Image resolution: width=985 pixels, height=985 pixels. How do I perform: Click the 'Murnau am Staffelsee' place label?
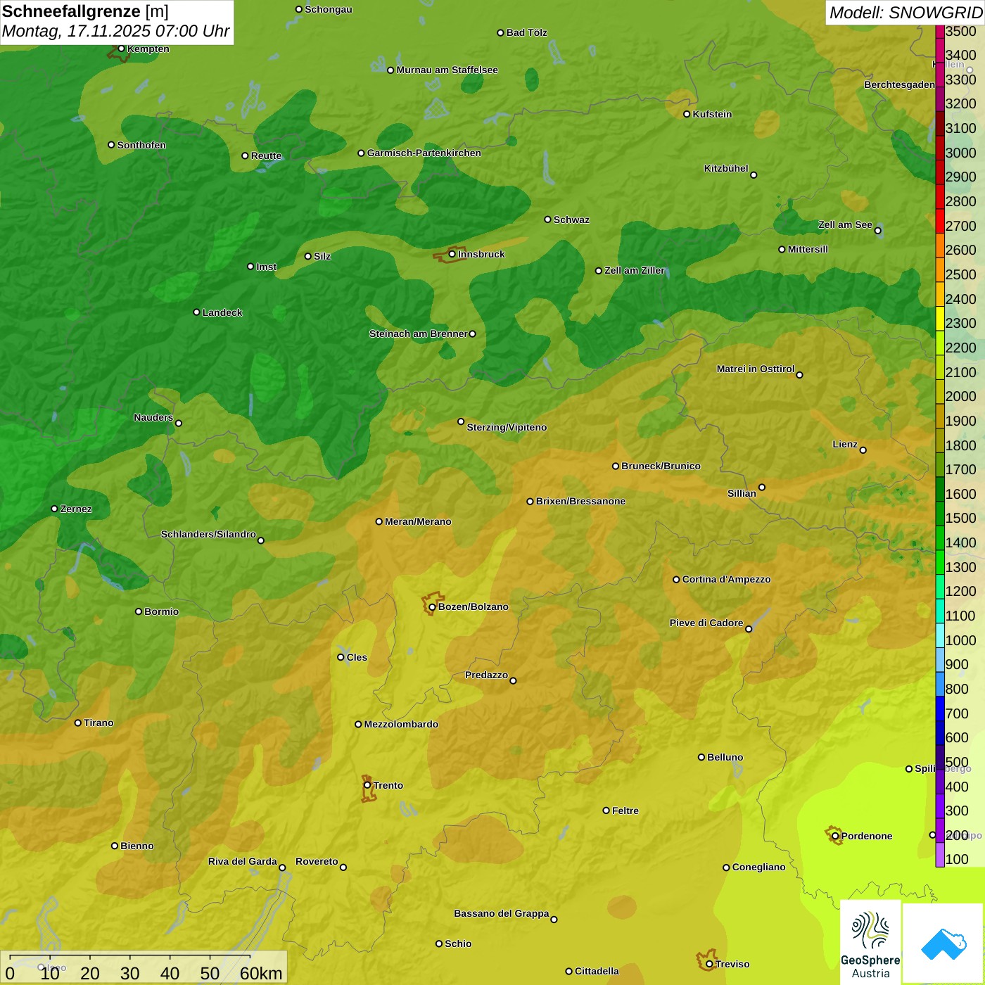click(x=447, y=70)
